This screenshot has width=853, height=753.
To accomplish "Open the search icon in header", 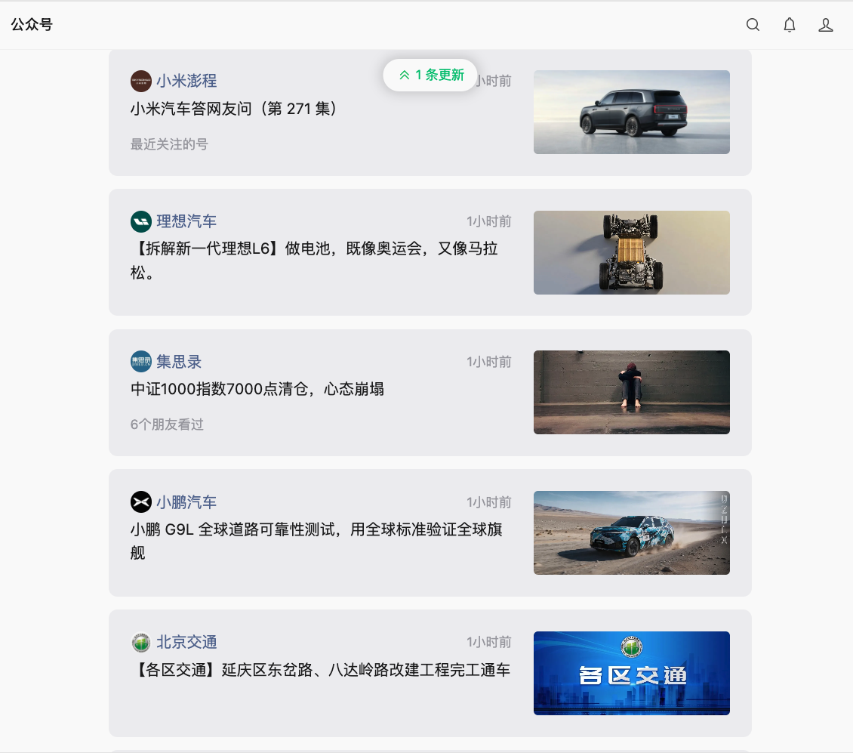I will 753,24.
